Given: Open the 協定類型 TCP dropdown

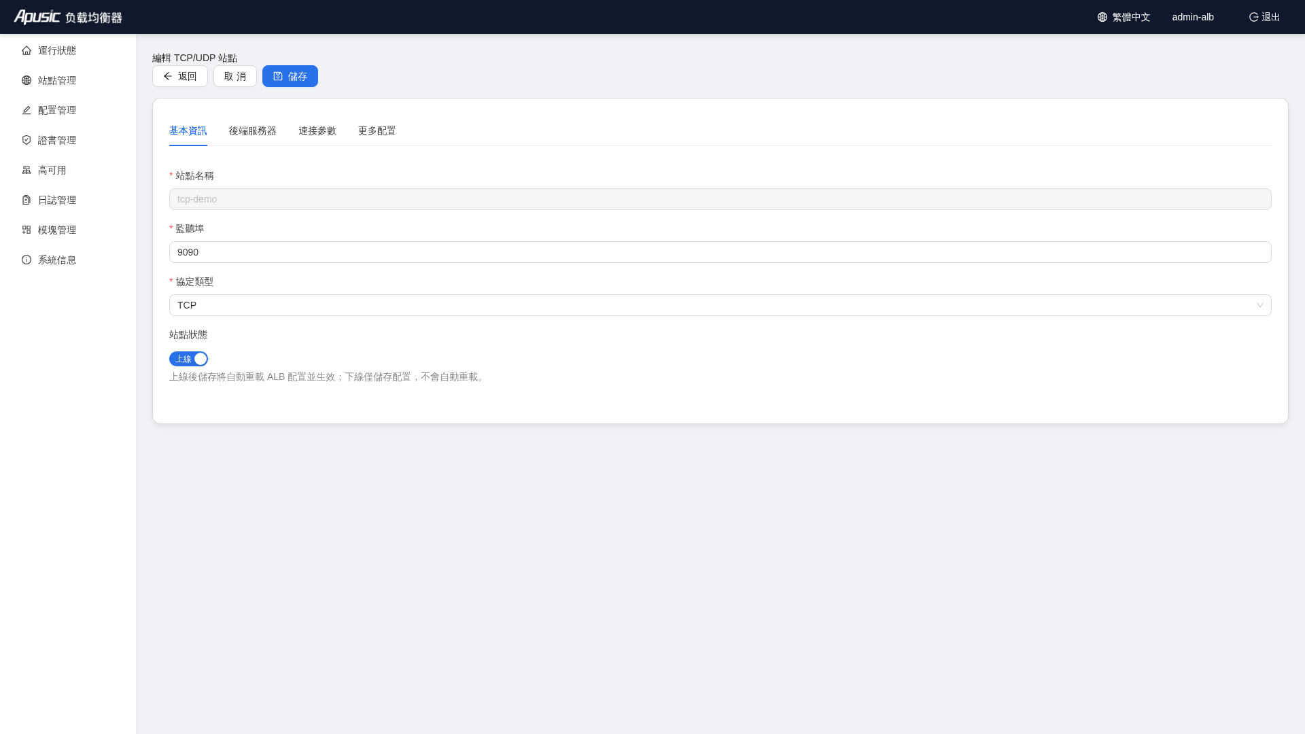Looking at the screenshot, I should pos(720,305).
